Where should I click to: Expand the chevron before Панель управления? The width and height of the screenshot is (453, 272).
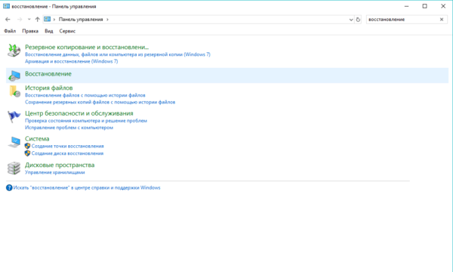pyautogui.click(x=54, y=20)
